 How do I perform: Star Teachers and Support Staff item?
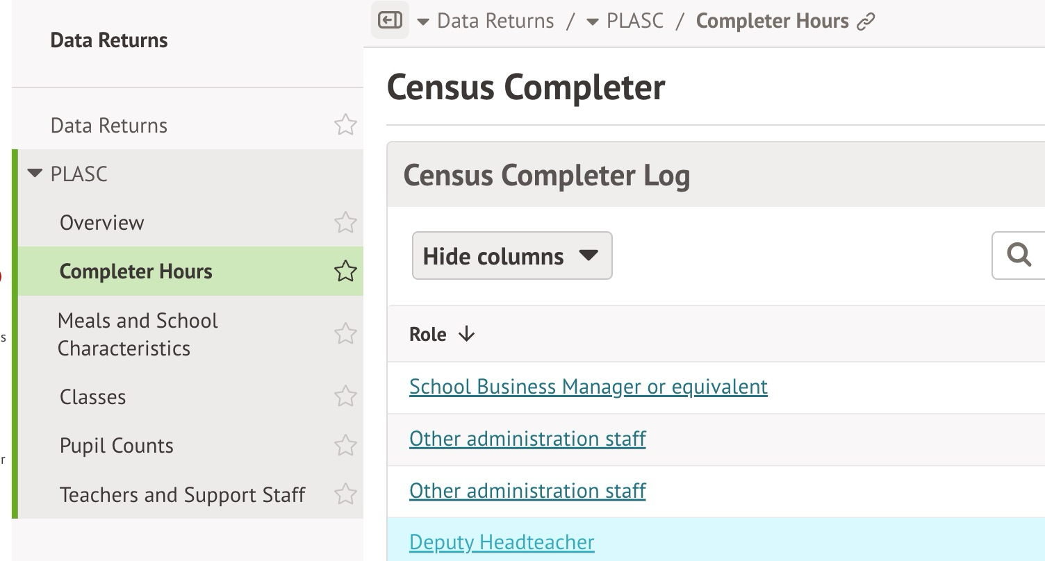(x=345, y=494)
